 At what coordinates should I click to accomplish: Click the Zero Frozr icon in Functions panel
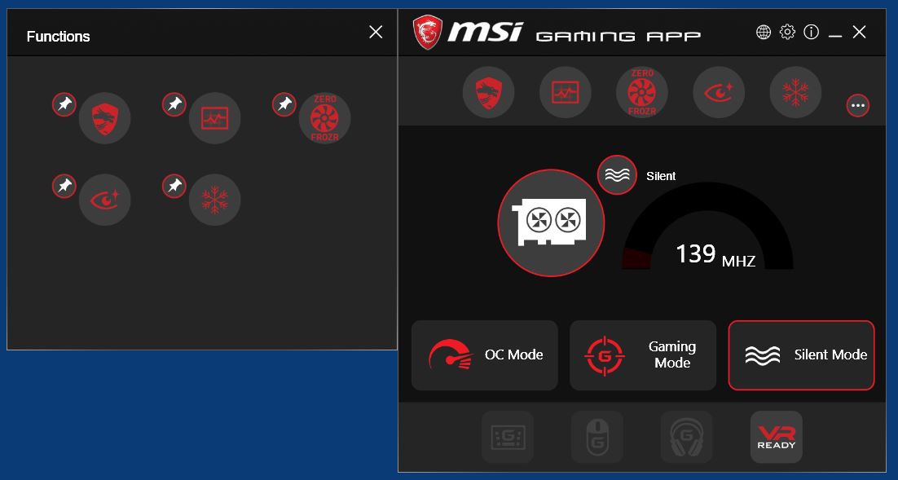[324, 118]
